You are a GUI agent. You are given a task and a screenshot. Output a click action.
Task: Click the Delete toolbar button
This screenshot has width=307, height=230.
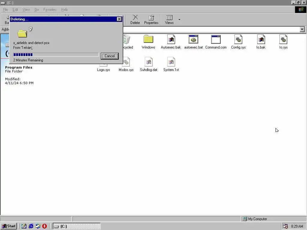pos(135,19)
